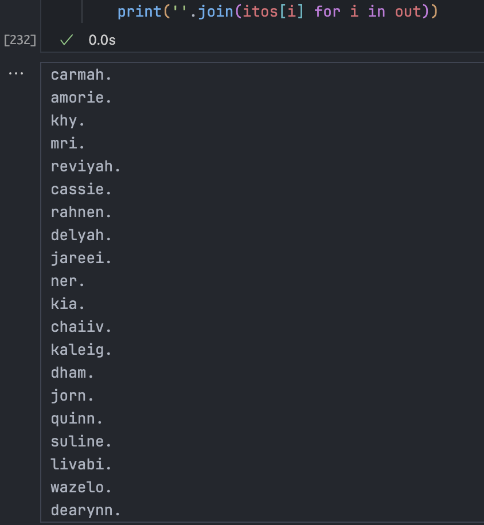Click the output line 'chaiiv.'
Viewport: 484px width, 525px height.
click(81, 327)
